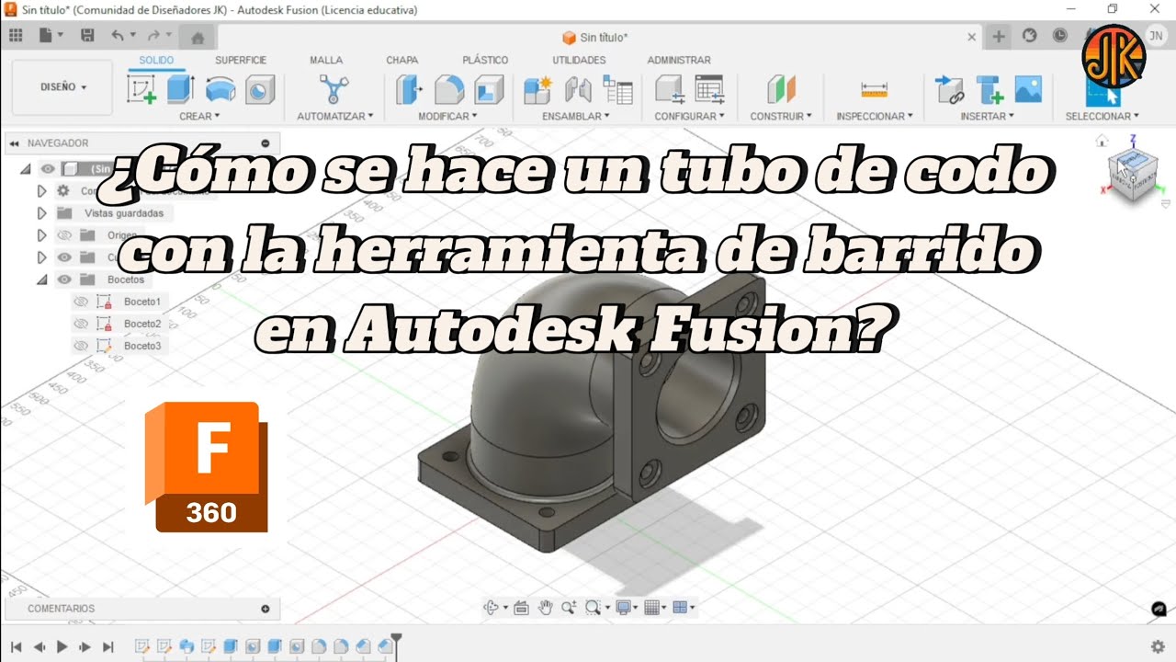The height and width of the screenshot is (662, 1176).
Task: Open the data panel grid icon
Action: pos(16,36)
